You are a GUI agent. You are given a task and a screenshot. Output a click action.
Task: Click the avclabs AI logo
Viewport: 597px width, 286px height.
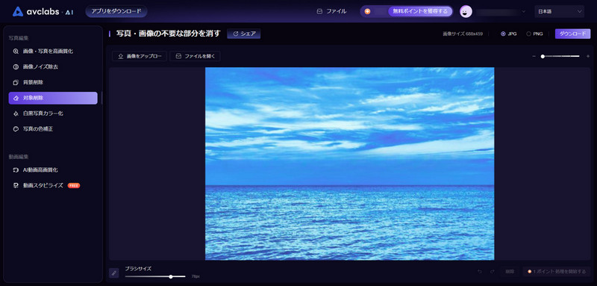[x=43, y=11]
